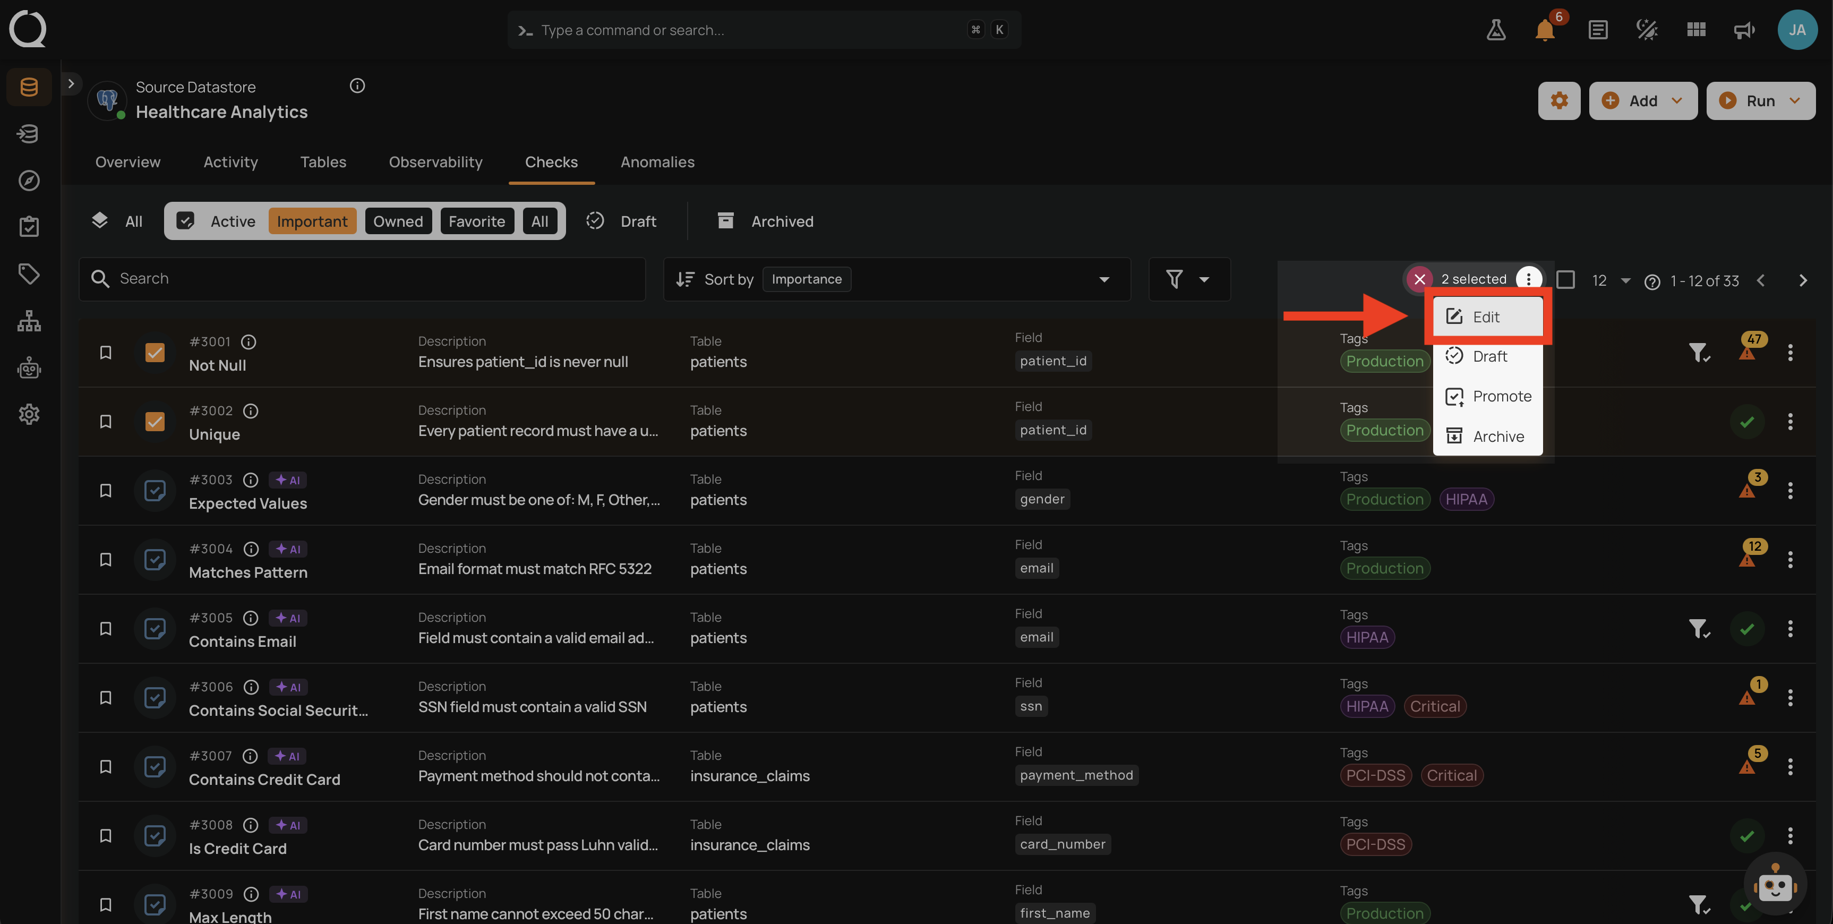Show Archived checks
1833x924 pixels.
pyautogui.click(x=766, y=221)
